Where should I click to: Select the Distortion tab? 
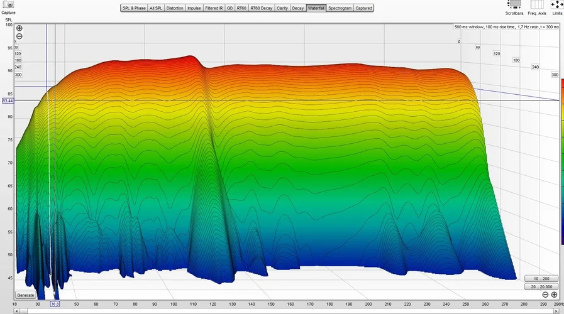tap(175, 8)
